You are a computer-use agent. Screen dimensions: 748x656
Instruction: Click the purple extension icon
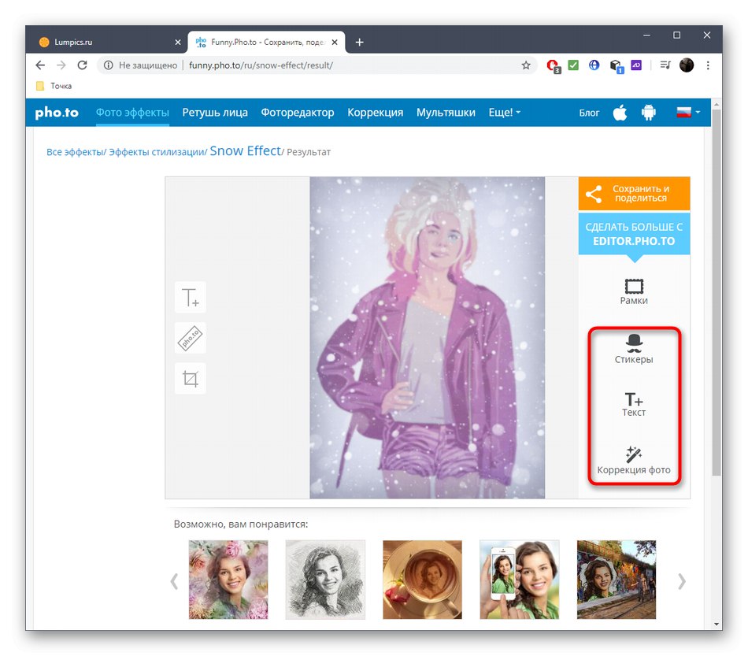click(636, 65)
